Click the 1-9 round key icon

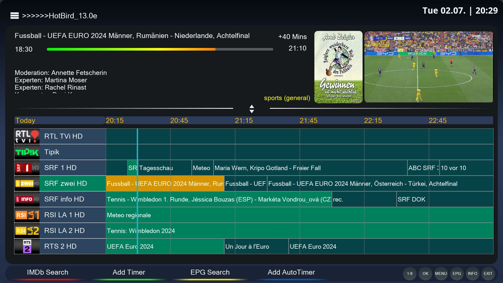click(x=410, y=273)
